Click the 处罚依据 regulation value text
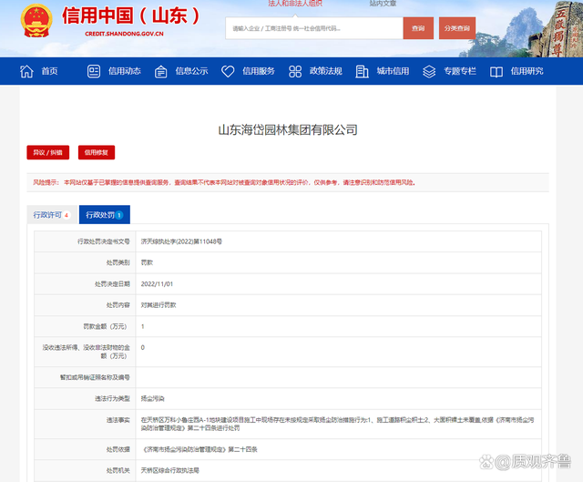Viewport: 583px width, 482px height. (200, 449)
